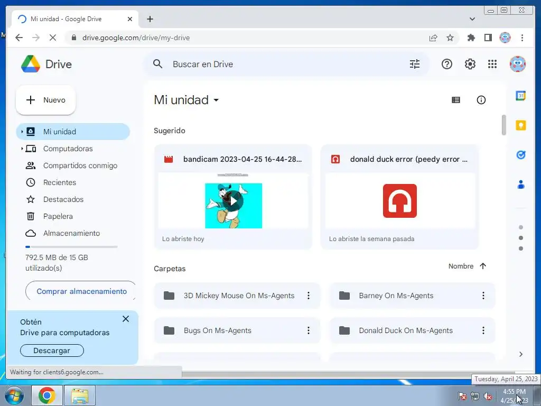Show details info panel
The height and width of the screenshot is (406, 541).
coord(481,100)
